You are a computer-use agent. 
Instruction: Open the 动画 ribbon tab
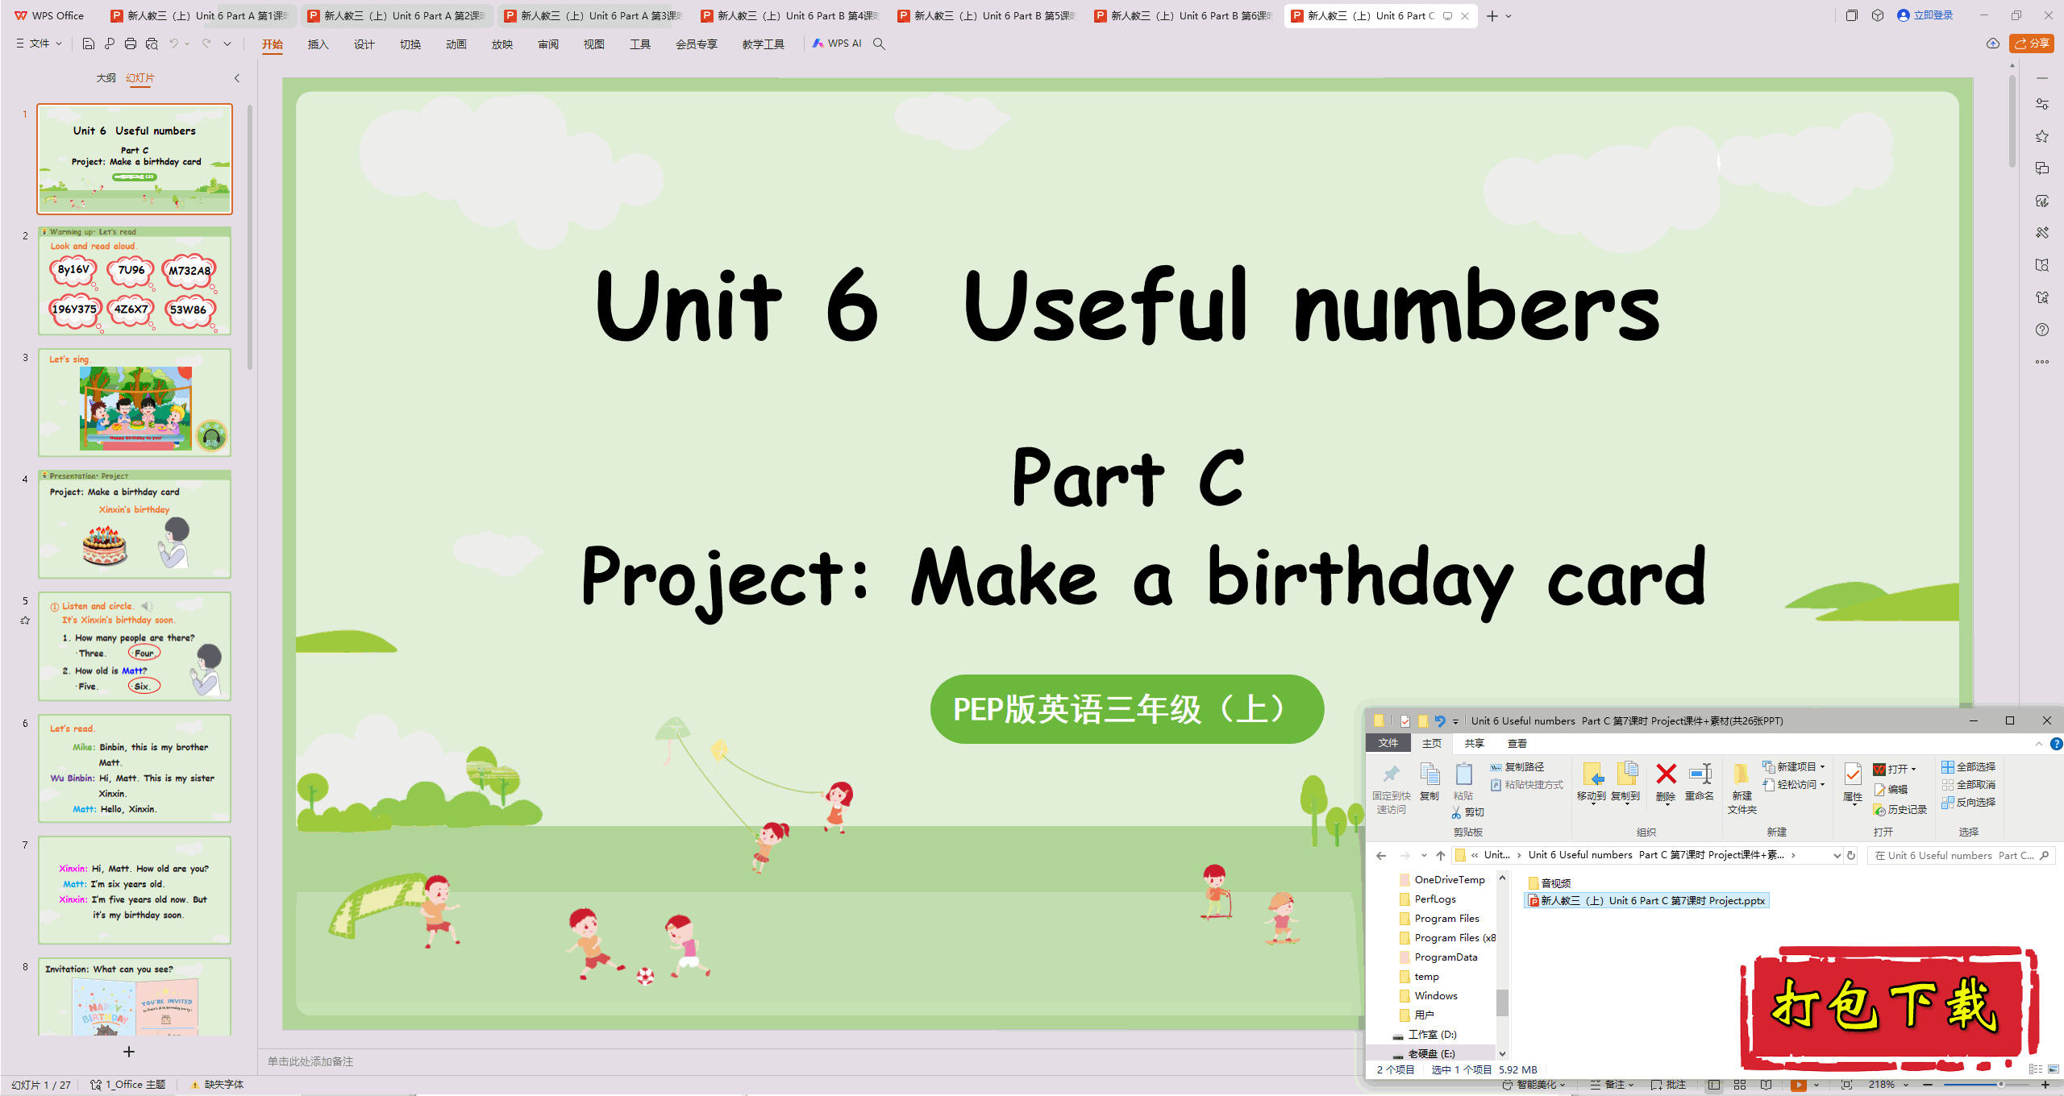tap(456, 44)
